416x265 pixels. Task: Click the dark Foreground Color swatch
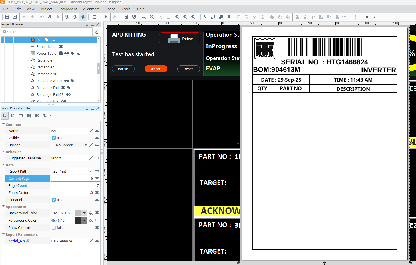click(x=78, y=220)
